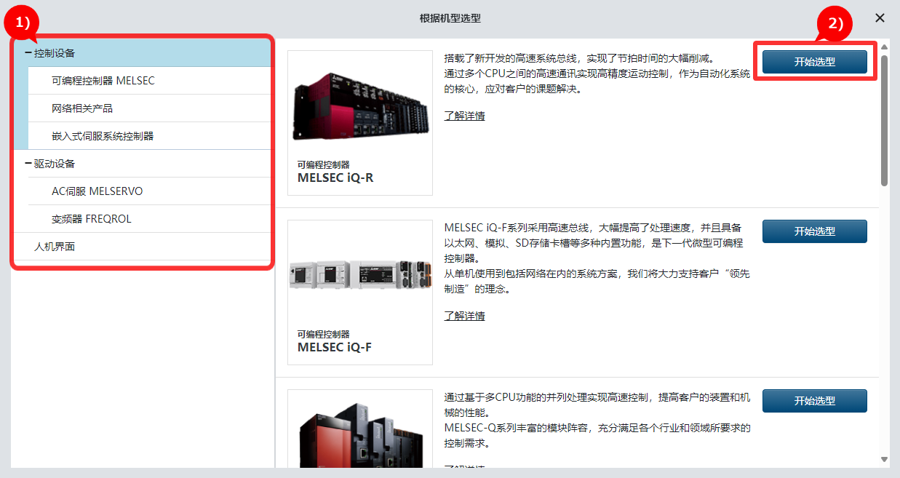Click 开始选型 for MELSEC iQ-F
Screen dimensions: 900x478
[814, 231]
